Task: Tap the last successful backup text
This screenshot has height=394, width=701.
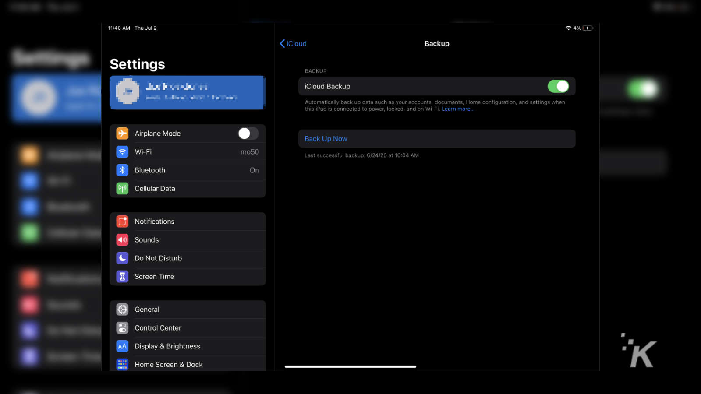Action: coord(361,155)
